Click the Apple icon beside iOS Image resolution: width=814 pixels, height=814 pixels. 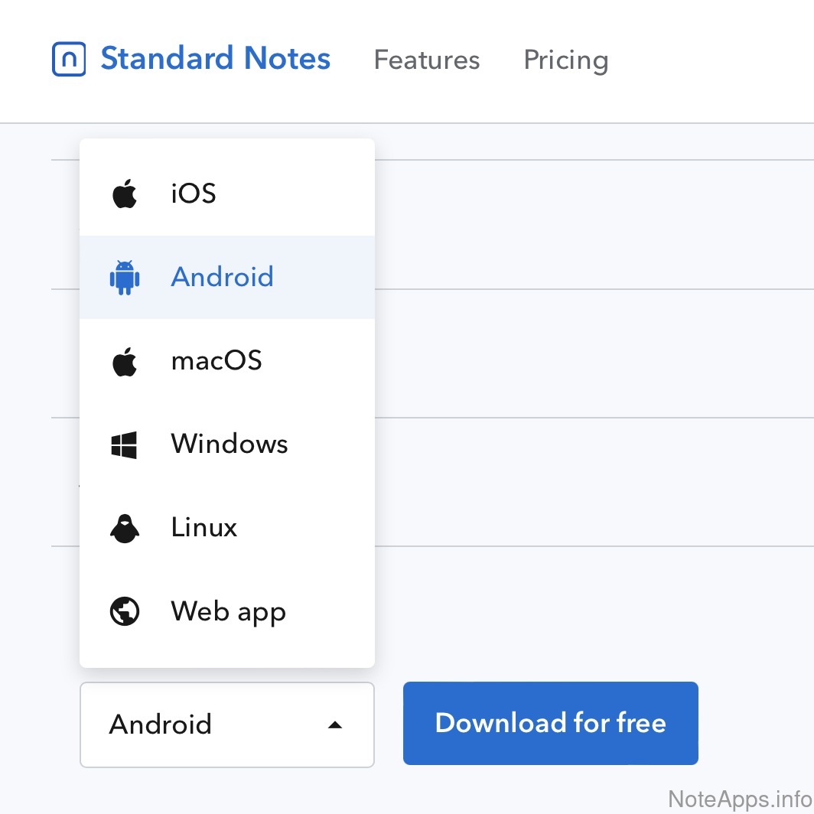click(x=125, y=194)
